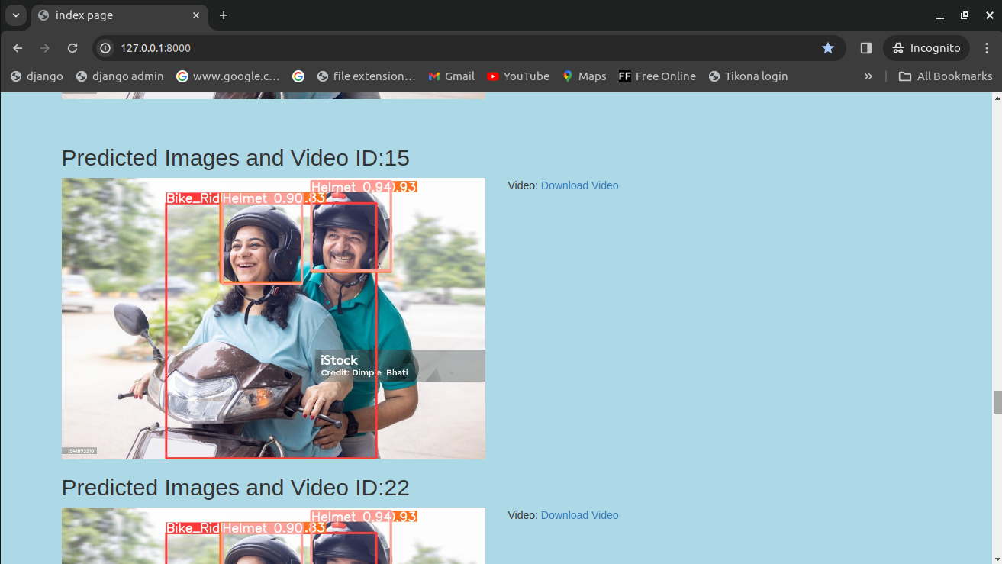This screenshot has width=1002, height=564.
Task: Restore down the browser window
Action: [x=965, y=15]
